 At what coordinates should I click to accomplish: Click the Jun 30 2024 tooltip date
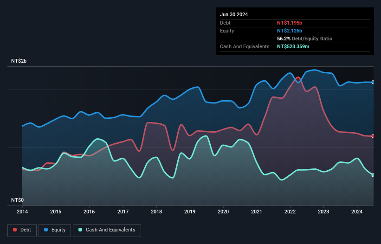pos(234,14)
